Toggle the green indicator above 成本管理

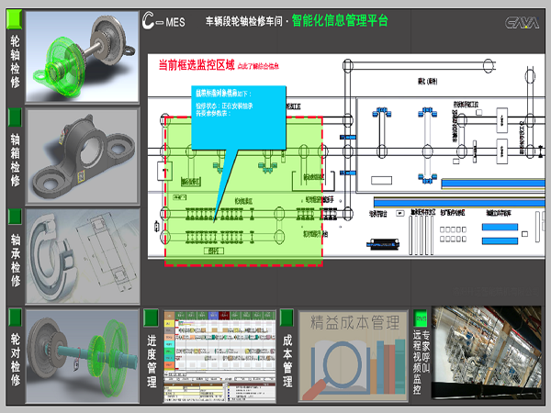(x=287, y=318)
